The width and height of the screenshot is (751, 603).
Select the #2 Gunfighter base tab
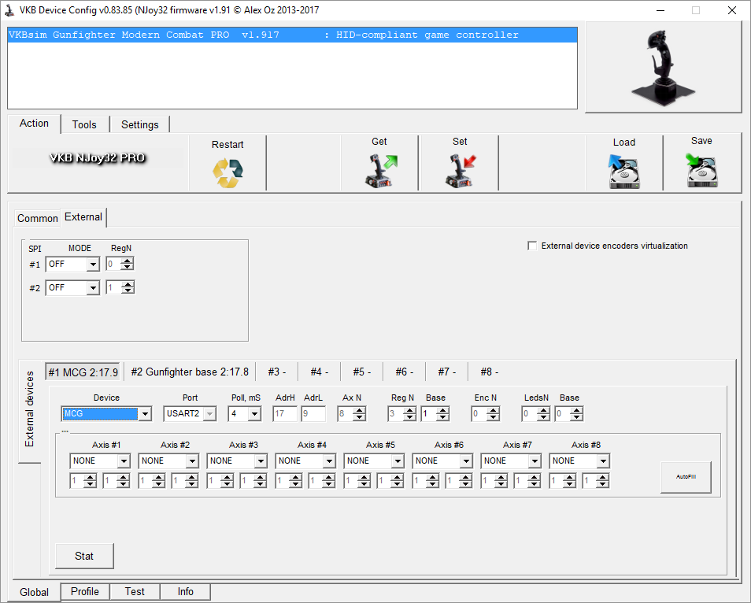click(x=190, y=372)
